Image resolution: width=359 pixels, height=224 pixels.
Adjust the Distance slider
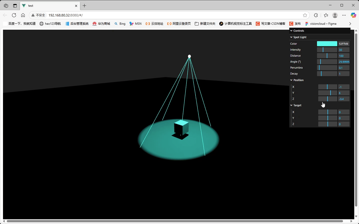(327, 56)
